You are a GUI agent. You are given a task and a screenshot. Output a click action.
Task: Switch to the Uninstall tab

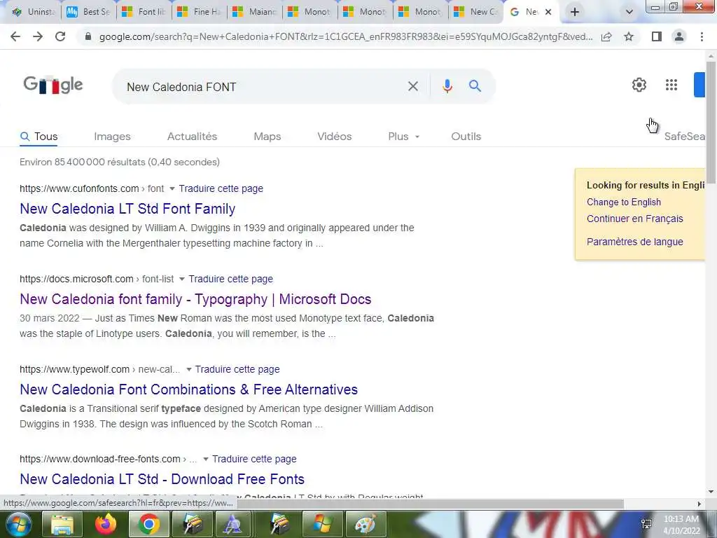click(34, 12)
